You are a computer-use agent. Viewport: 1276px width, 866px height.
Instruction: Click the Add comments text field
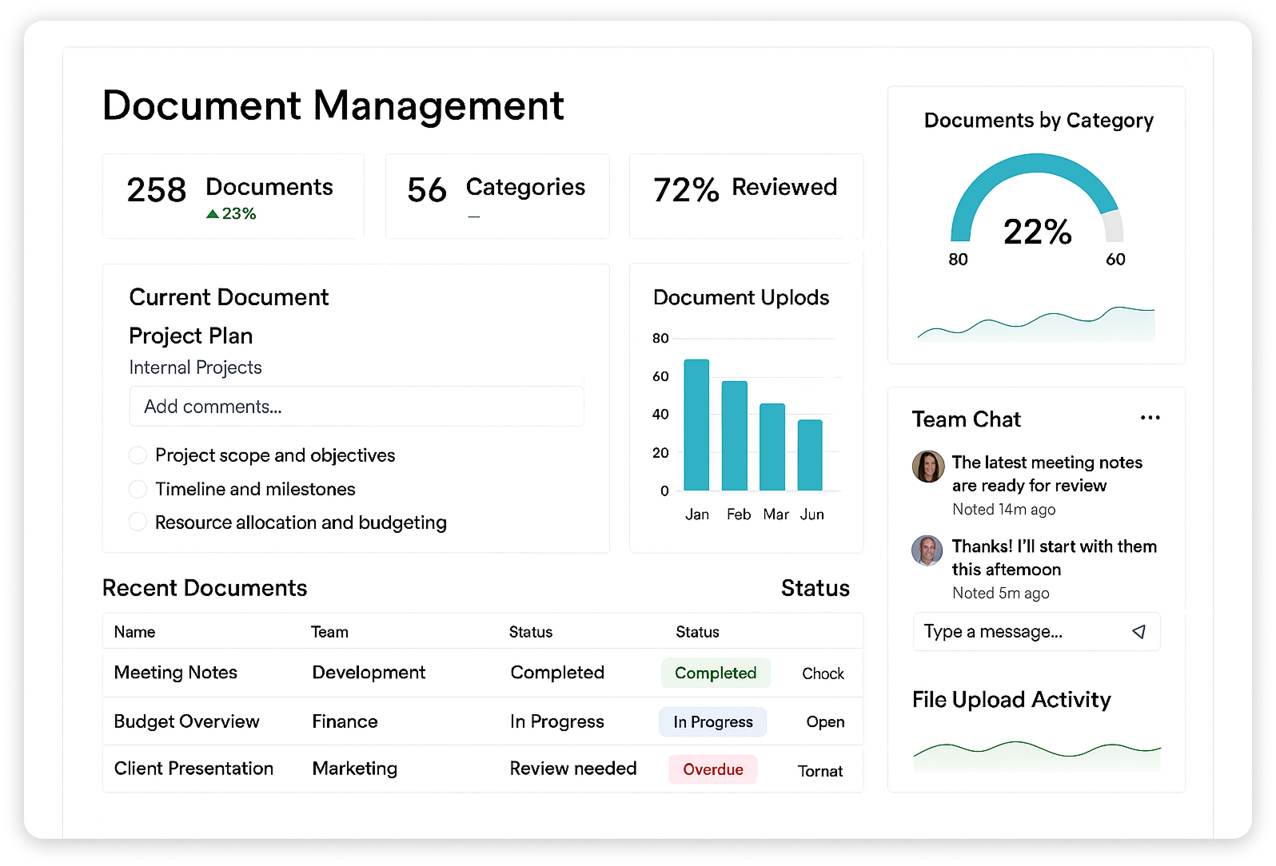[357, 407]
